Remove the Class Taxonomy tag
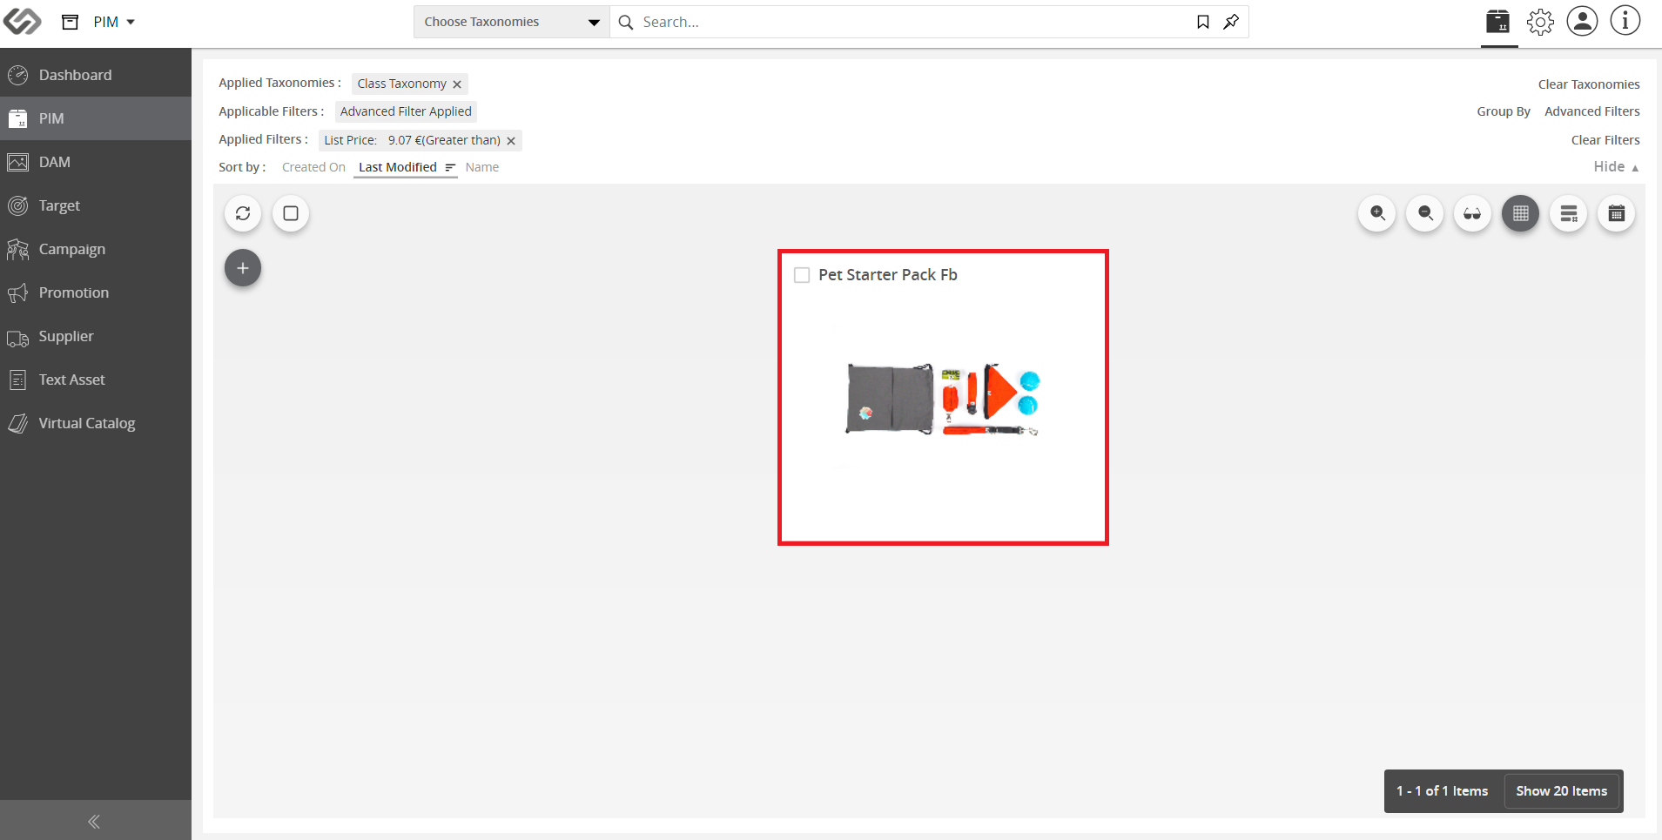The image size is (1662, 840). [457, 84]
